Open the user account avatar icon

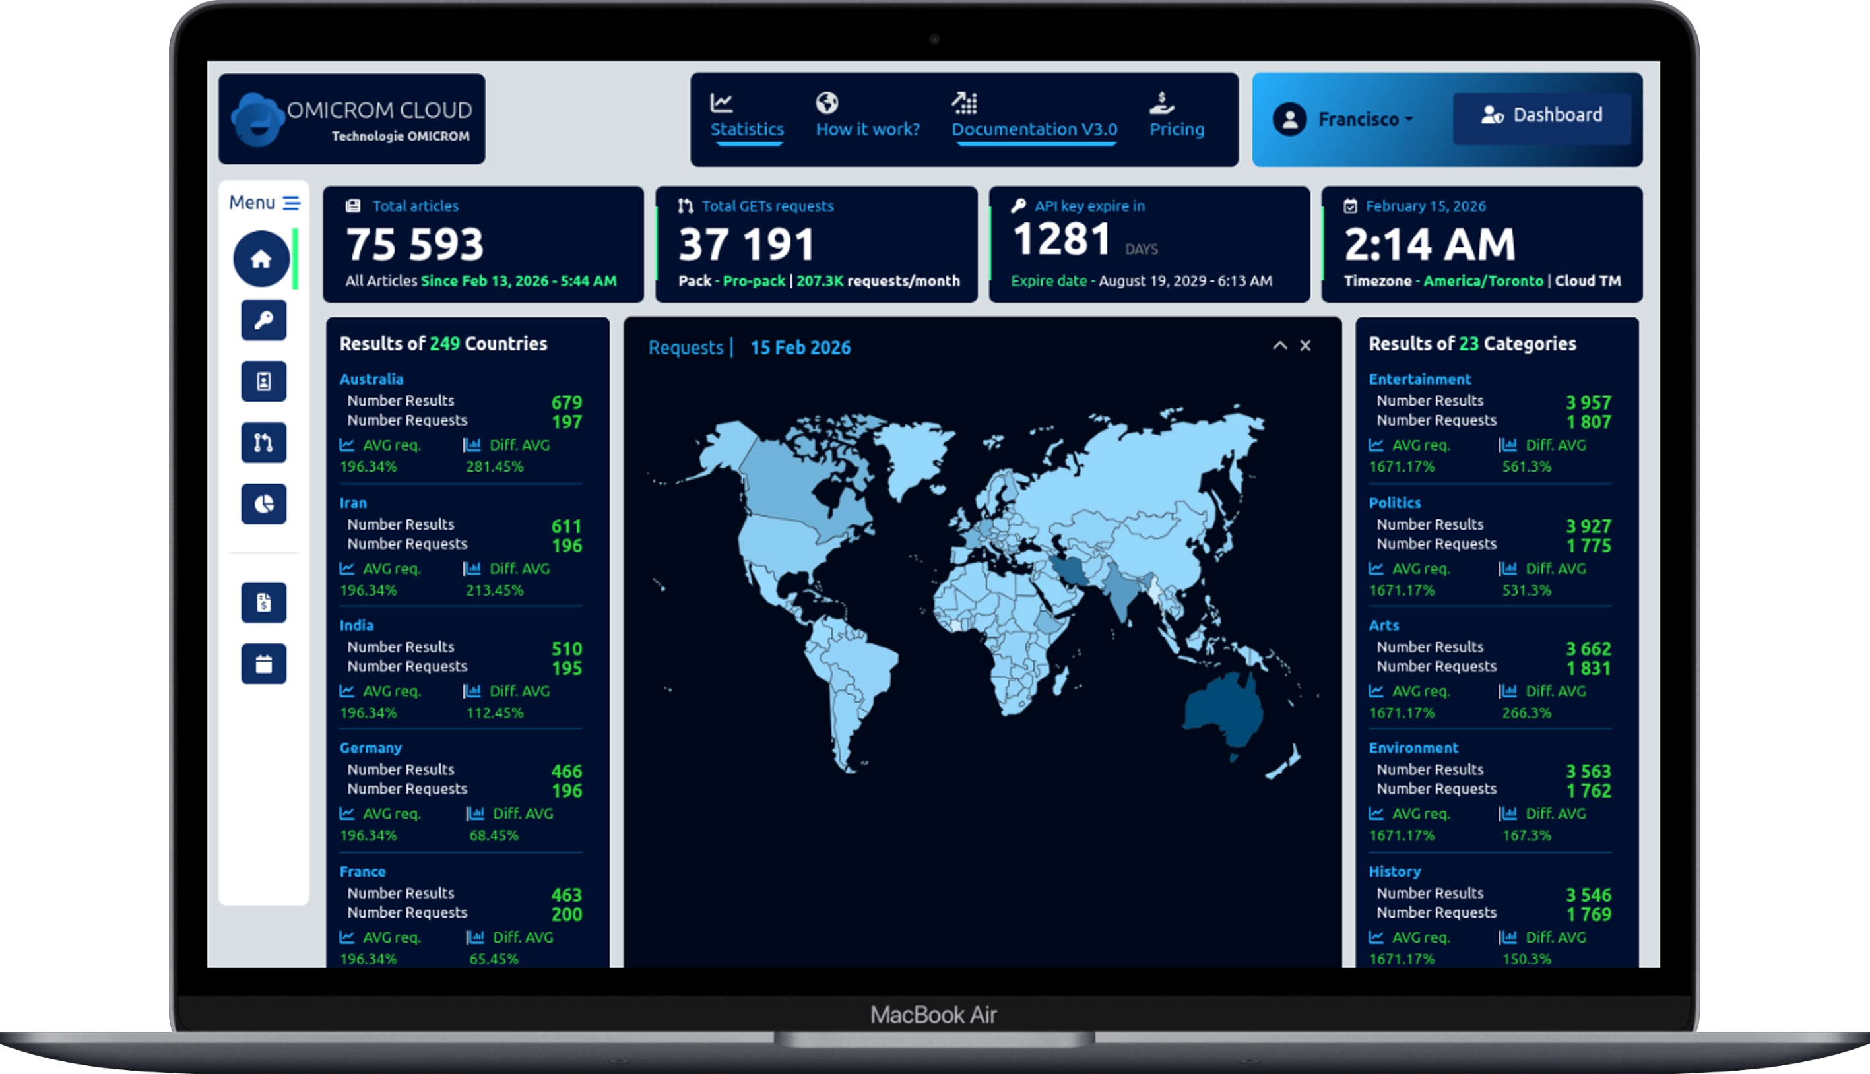1289,119
